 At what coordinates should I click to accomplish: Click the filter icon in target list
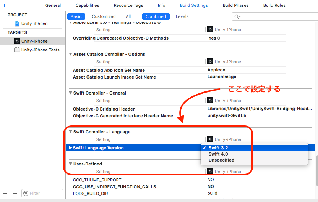click(26, 194)
